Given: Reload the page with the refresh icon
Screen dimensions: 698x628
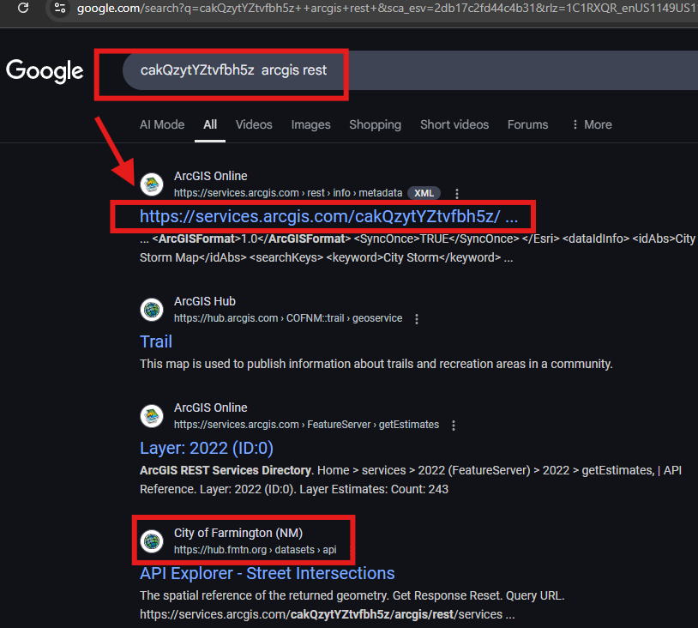Looking at the screenshot, I should tap(23, 8).
